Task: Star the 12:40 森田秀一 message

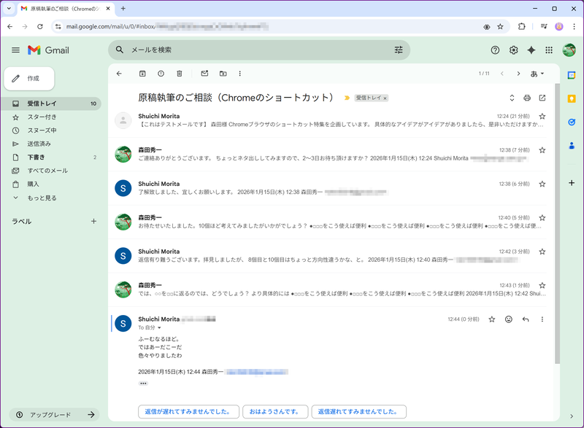Action: [x=542, y=218]
